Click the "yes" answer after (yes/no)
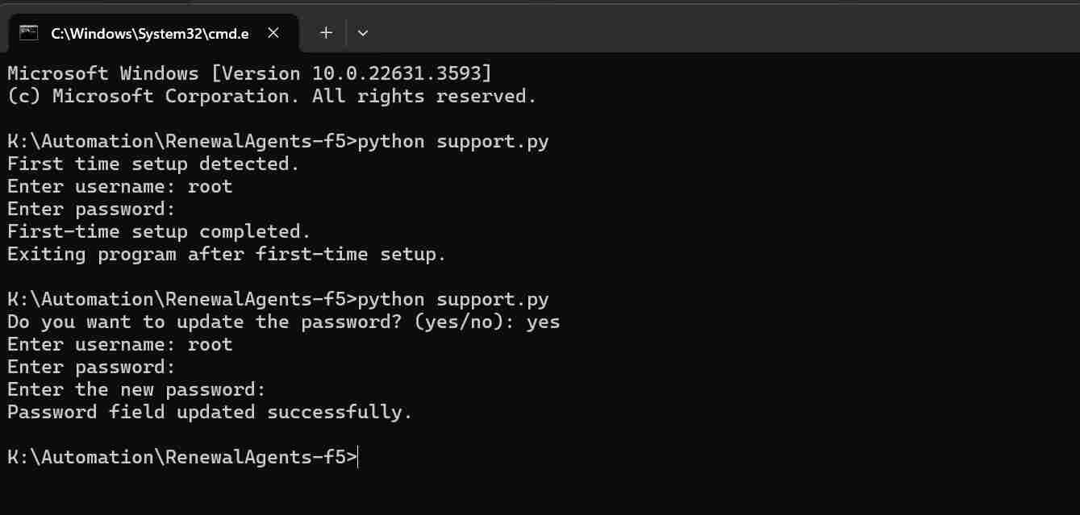This screenshot has height=515, width=1080. point(543,322)
